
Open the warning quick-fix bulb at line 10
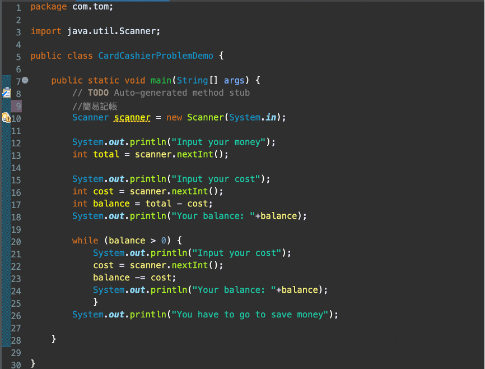[x=7, y=118]
